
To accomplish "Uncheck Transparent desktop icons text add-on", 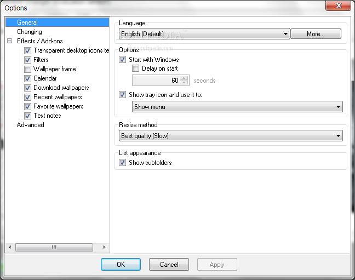I will [x=27, y=50].
